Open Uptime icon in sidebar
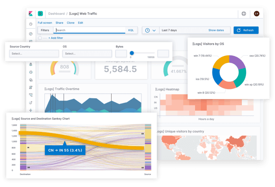The image size is (275, 187). point(31,103)
